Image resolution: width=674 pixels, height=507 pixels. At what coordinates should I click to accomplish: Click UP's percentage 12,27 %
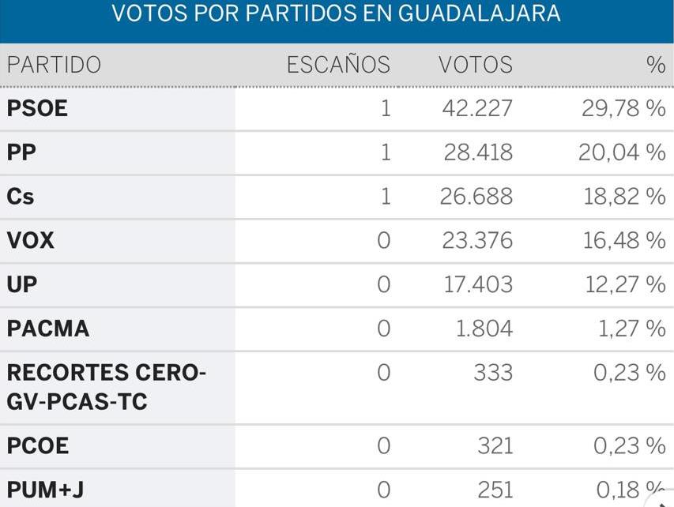click(625, 285)
